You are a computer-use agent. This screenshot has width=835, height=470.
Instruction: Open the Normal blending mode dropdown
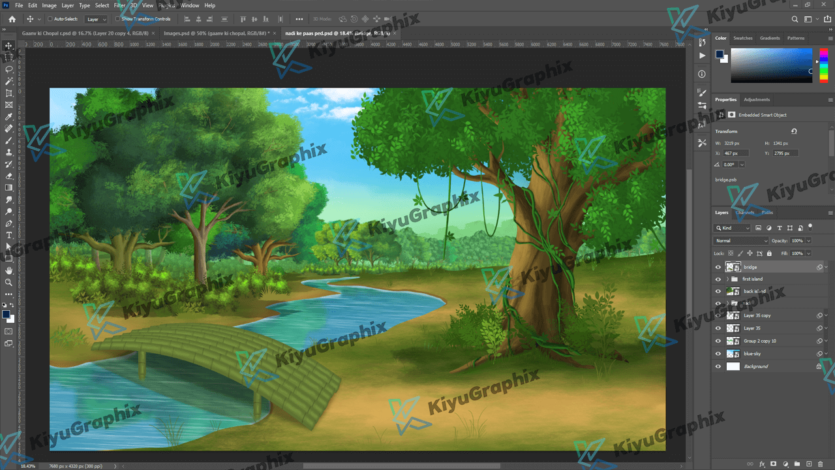click(x=742, y=241)
